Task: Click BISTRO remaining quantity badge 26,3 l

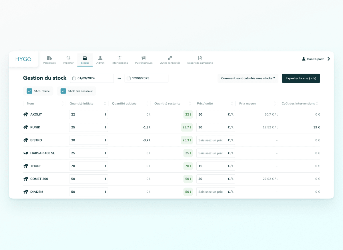Action: (x=187, y=140)
